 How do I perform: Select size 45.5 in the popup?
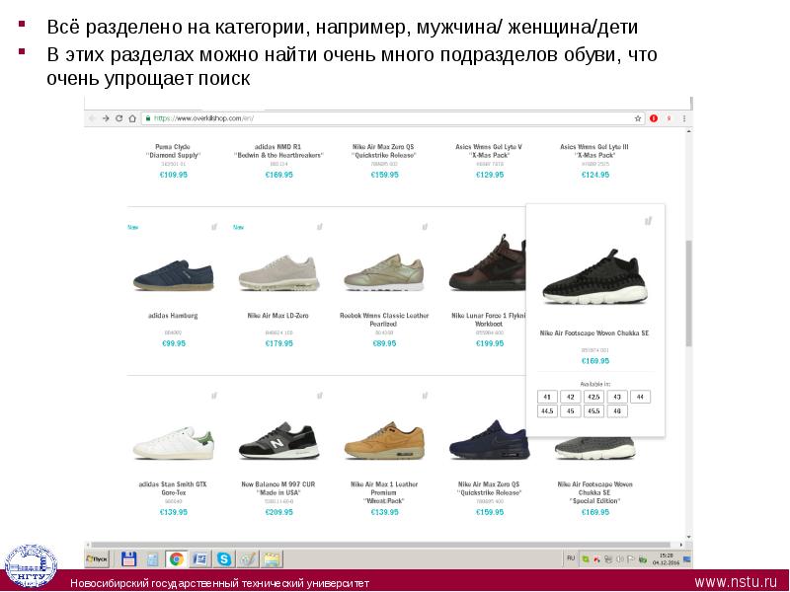click(593, 410)
